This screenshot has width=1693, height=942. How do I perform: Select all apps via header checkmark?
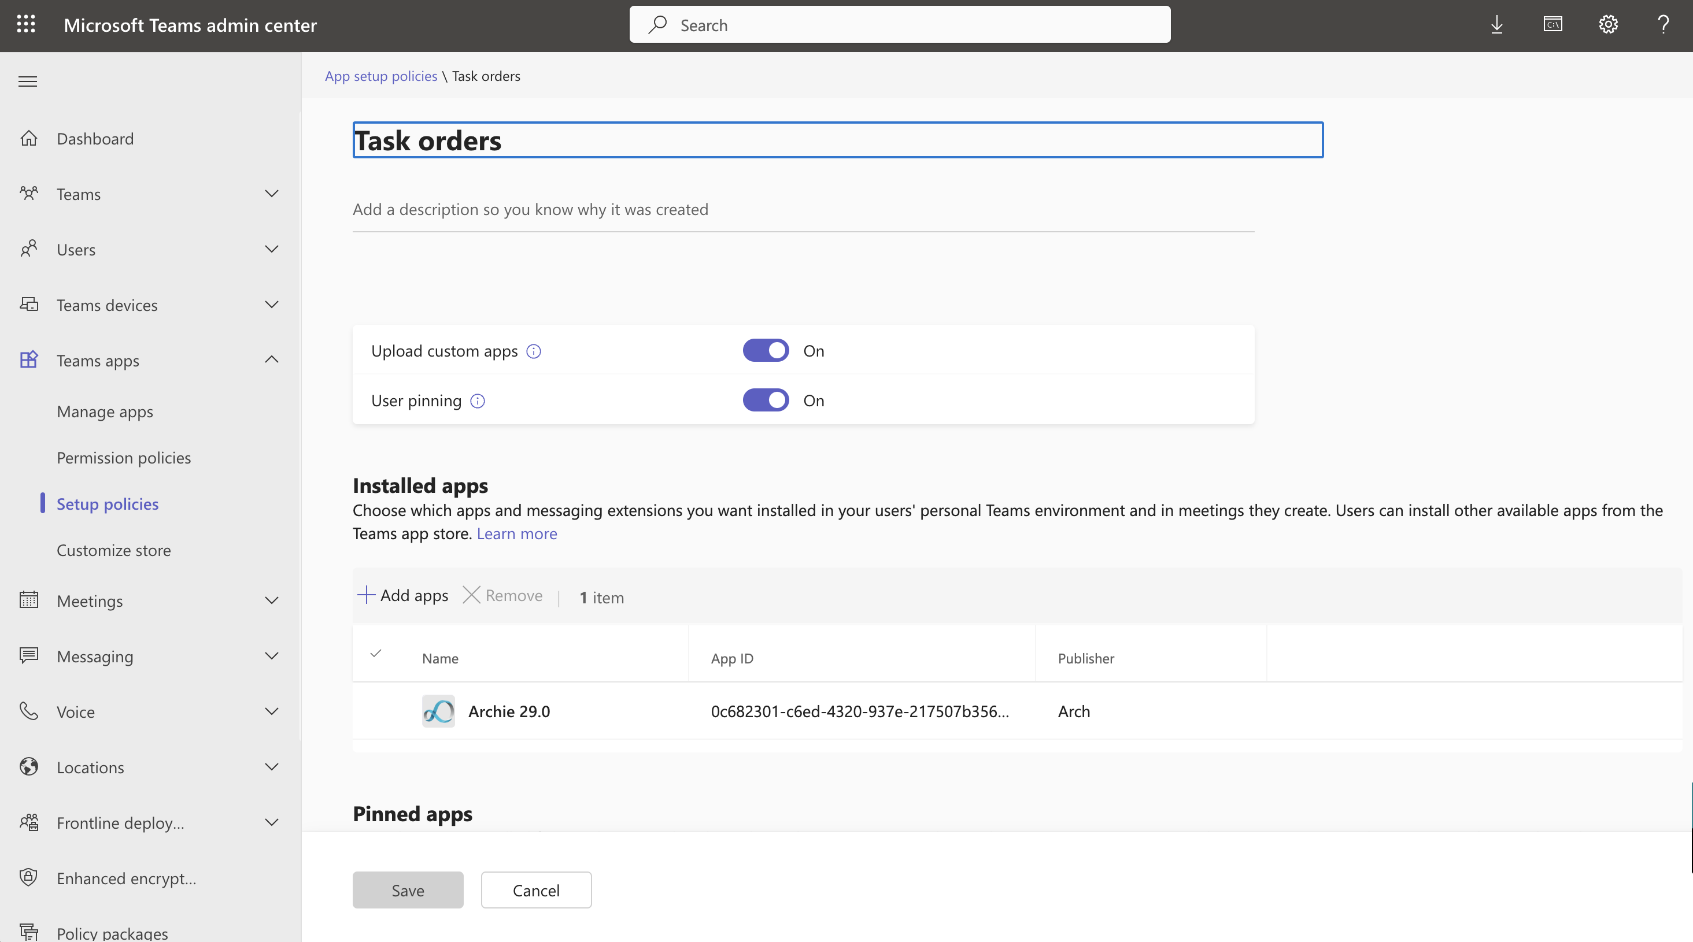[x=376, y=654]
